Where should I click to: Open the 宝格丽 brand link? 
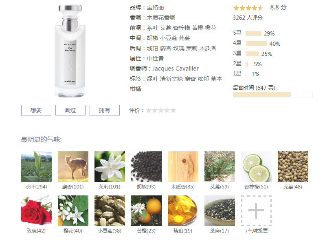tap(155, 7)
